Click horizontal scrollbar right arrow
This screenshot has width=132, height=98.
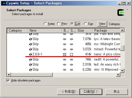[118, 75]
